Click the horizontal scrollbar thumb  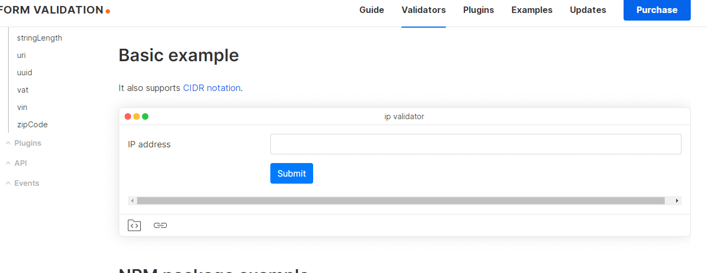[401, 200]
